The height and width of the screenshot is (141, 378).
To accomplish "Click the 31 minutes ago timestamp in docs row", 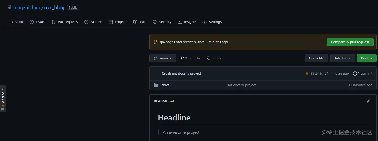I will (x=360, y=85).
